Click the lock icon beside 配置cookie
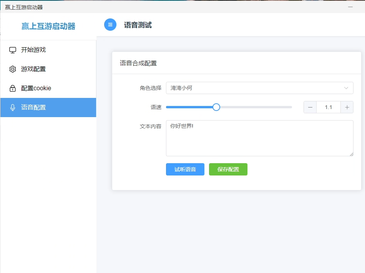 pos(13,88)
